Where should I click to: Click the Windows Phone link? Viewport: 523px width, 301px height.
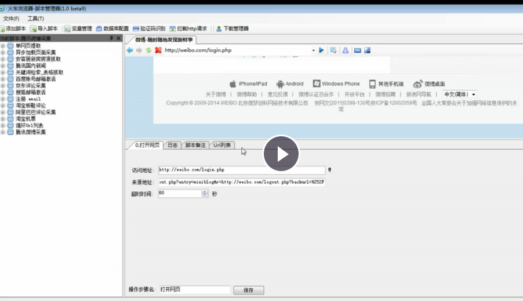(x=336, y=84)
